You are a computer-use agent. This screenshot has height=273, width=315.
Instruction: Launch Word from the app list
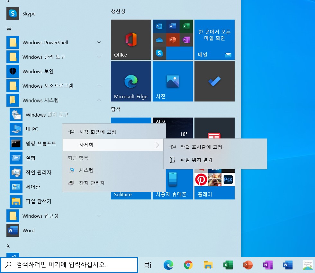click(x=54, y=230)
